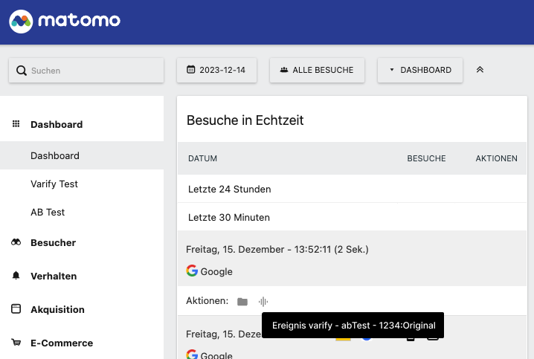Click the binoculars icon next to Besucher
The width and height of the screenshot is (534, 359).
(x=16, y=242)
